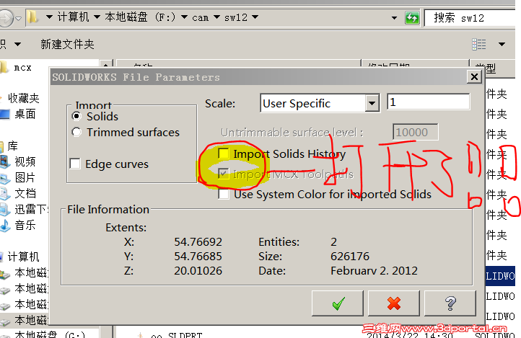Click 本地磁盘 (F:) in the address path
The image size is (521, 338).
140,17
